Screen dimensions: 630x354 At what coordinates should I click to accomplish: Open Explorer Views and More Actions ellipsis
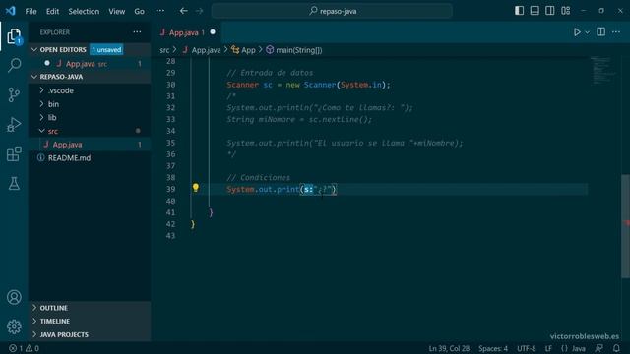137,31
